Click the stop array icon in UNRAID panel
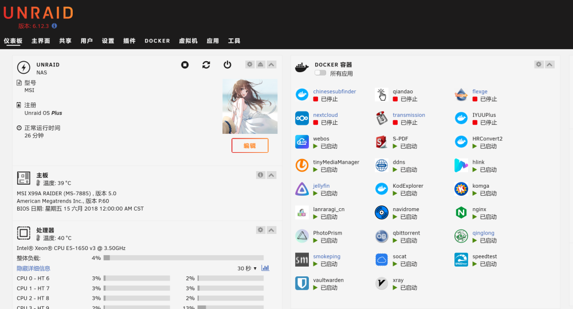This screenshot has width=573, height=309. point(185,65)
